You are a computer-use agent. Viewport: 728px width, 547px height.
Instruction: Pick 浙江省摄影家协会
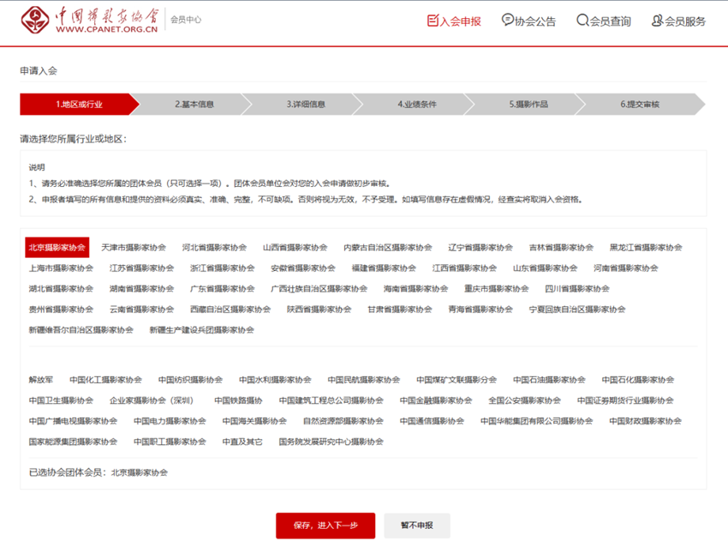(x=223, y=268)
